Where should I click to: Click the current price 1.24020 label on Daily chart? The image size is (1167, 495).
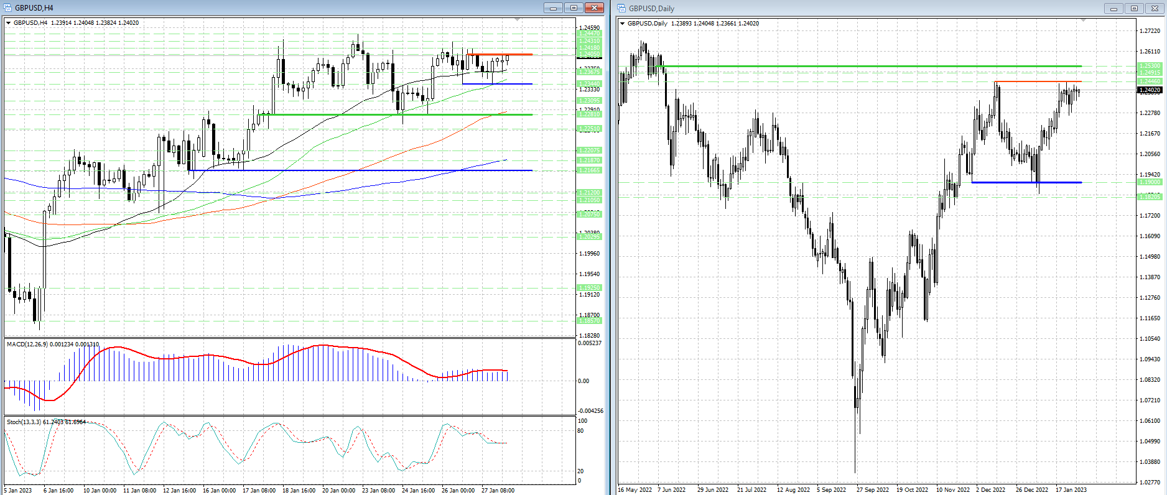pos(1149,90)
